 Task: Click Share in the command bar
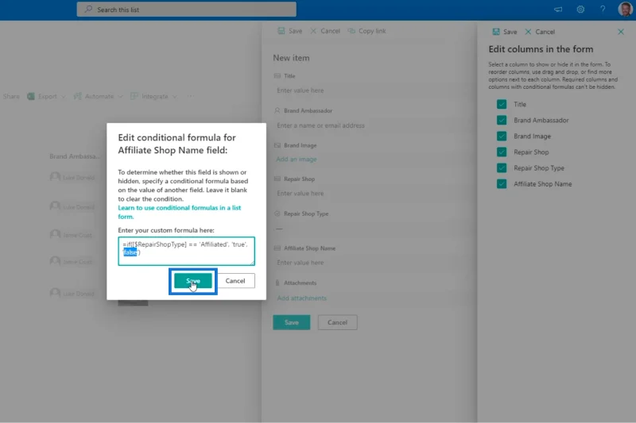(x=11, y=96)
